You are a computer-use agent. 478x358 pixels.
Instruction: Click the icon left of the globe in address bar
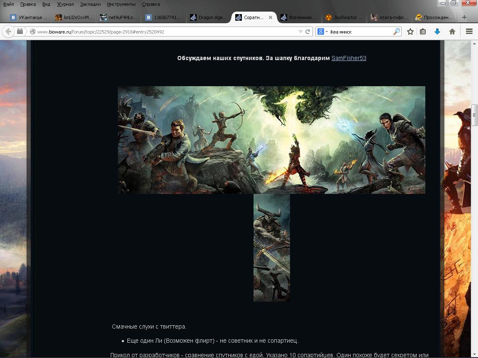20,31
